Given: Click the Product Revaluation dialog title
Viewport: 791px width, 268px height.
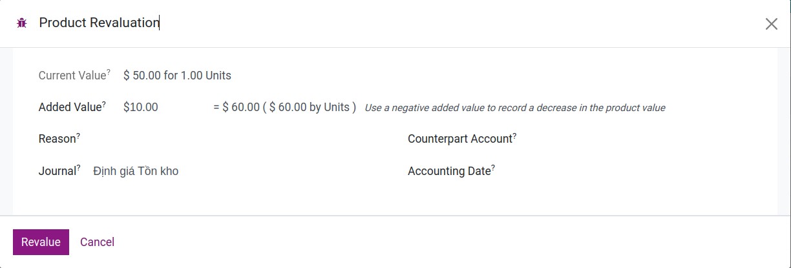Looking at the screenshot, I should point(99,23).
